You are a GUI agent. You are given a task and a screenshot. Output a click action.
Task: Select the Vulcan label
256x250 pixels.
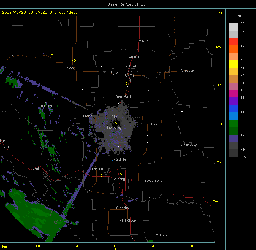point(161,235)
